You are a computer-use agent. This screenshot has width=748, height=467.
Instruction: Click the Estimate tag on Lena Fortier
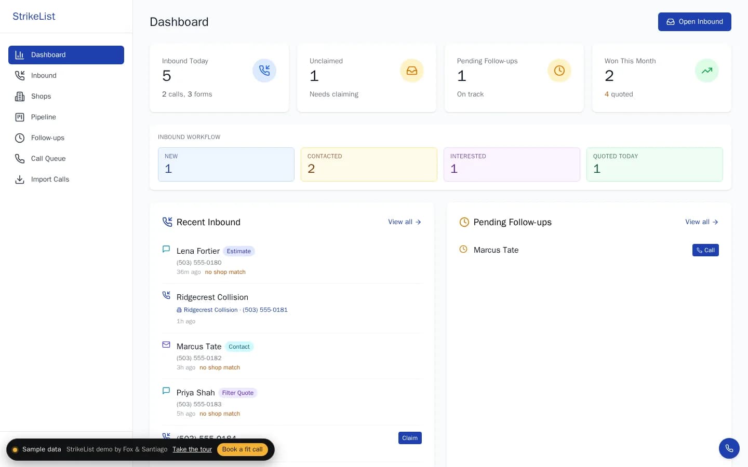239,251
